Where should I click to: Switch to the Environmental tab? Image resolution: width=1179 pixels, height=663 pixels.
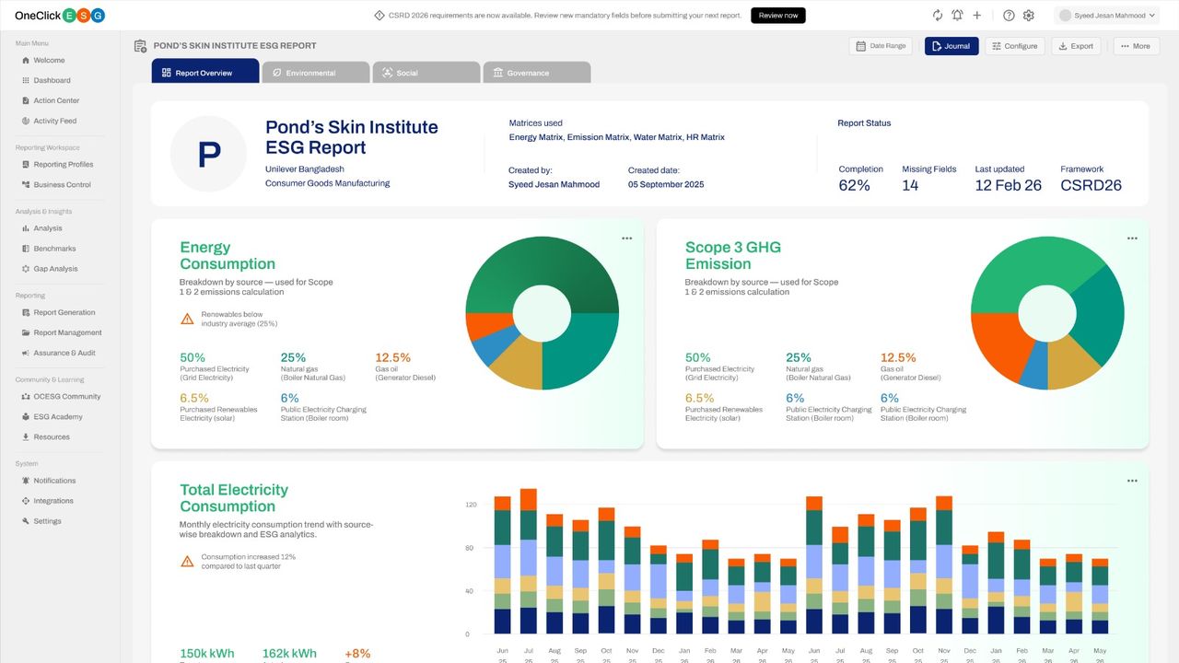point(316,73)
